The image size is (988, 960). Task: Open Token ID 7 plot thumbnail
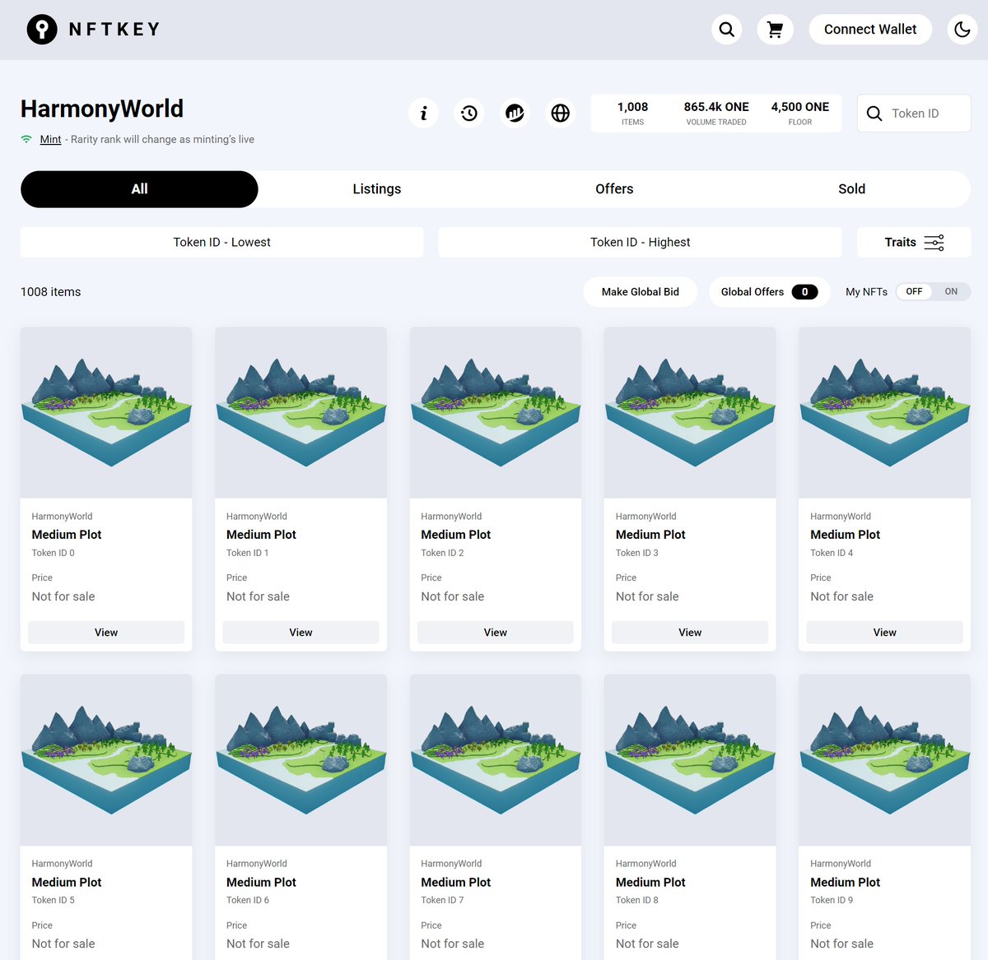pyautogui.click(x=496, y=760)
